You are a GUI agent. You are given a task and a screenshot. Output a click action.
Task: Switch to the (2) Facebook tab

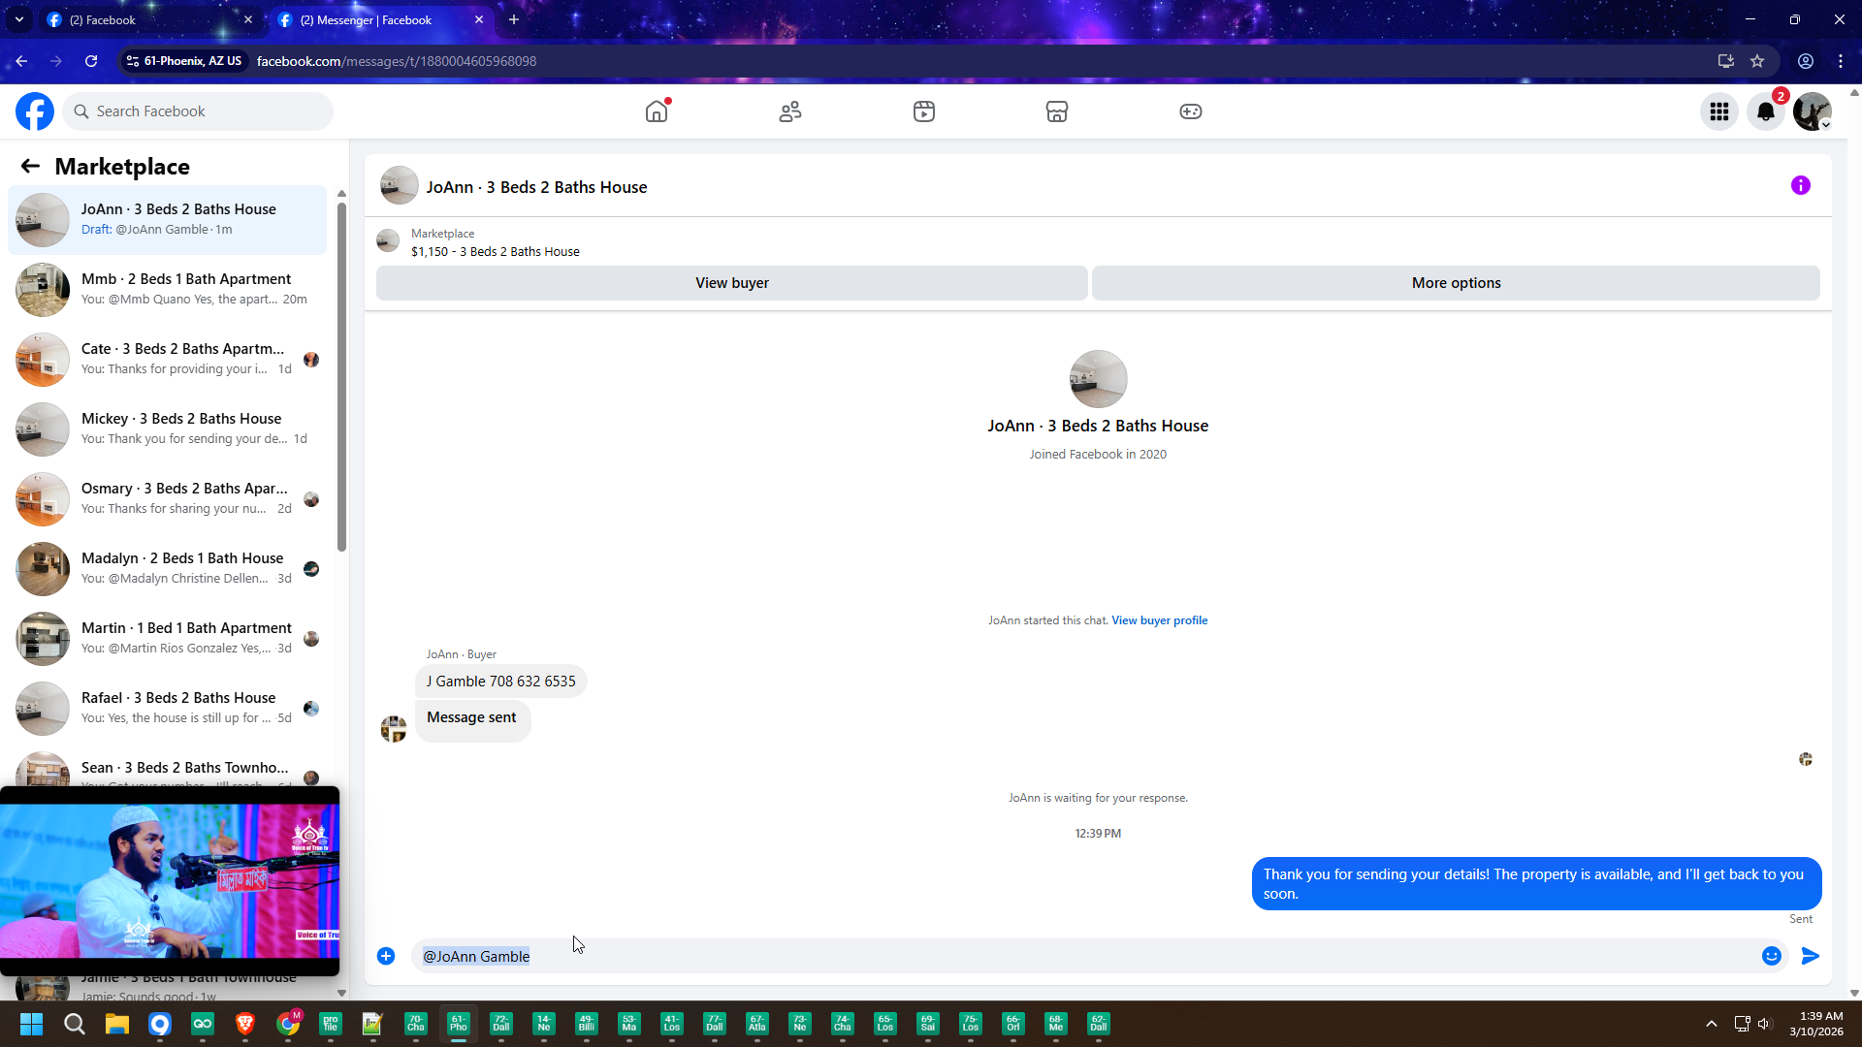click(x=145, y=19)
